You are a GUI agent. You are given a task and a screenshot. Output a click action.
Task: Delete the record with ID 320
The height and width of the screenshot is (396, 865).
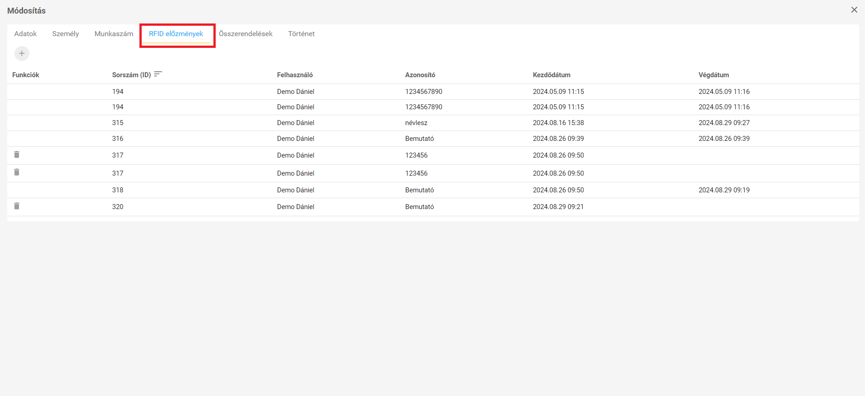click(x=17, y=206)
